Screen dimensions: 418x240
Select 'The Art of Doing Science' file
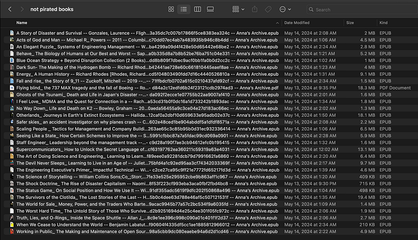pos(147,156)
